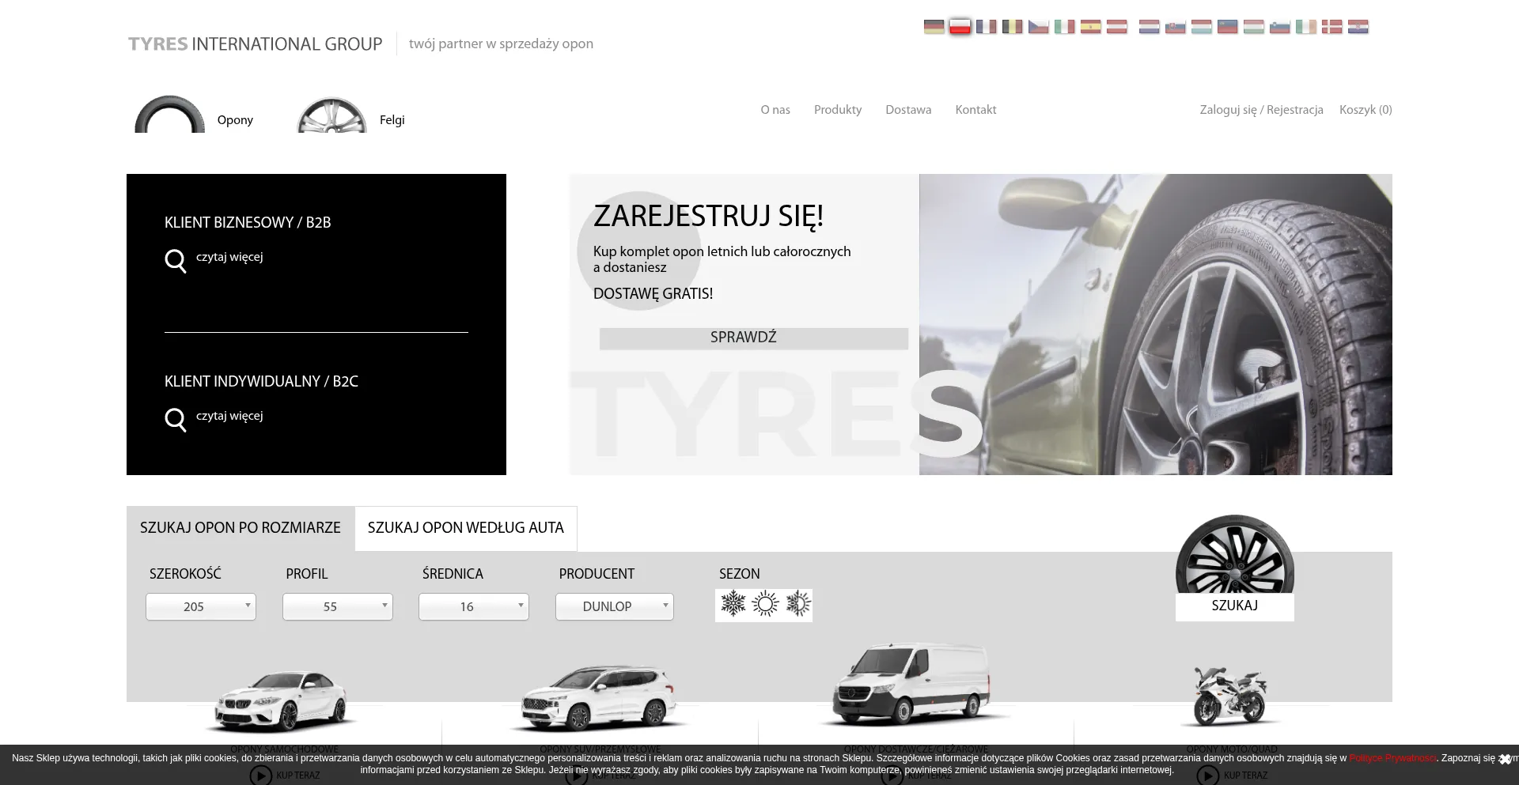
Task: Select the motorcycle vehicle thumbnail
Action: (1231, 695)
